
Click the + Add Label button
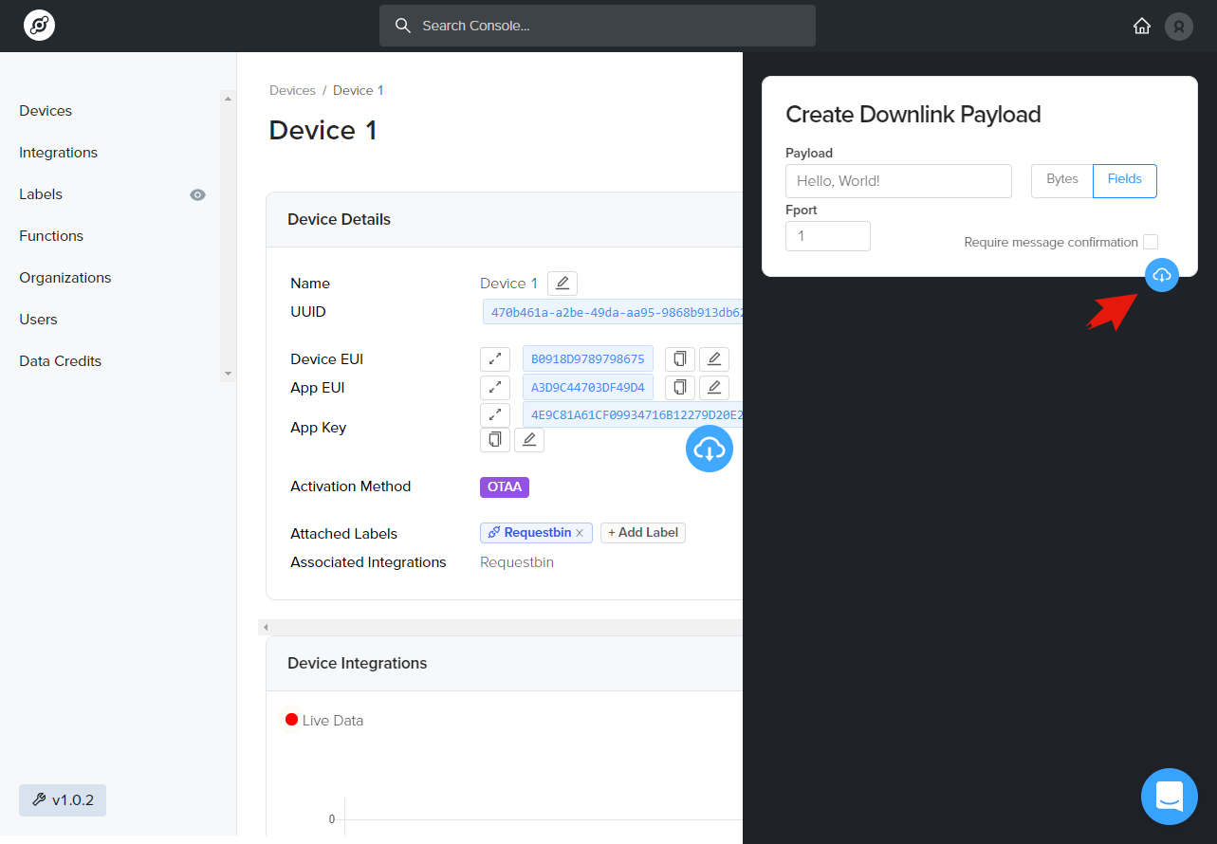pyautogui.click(x=643, y=533)
